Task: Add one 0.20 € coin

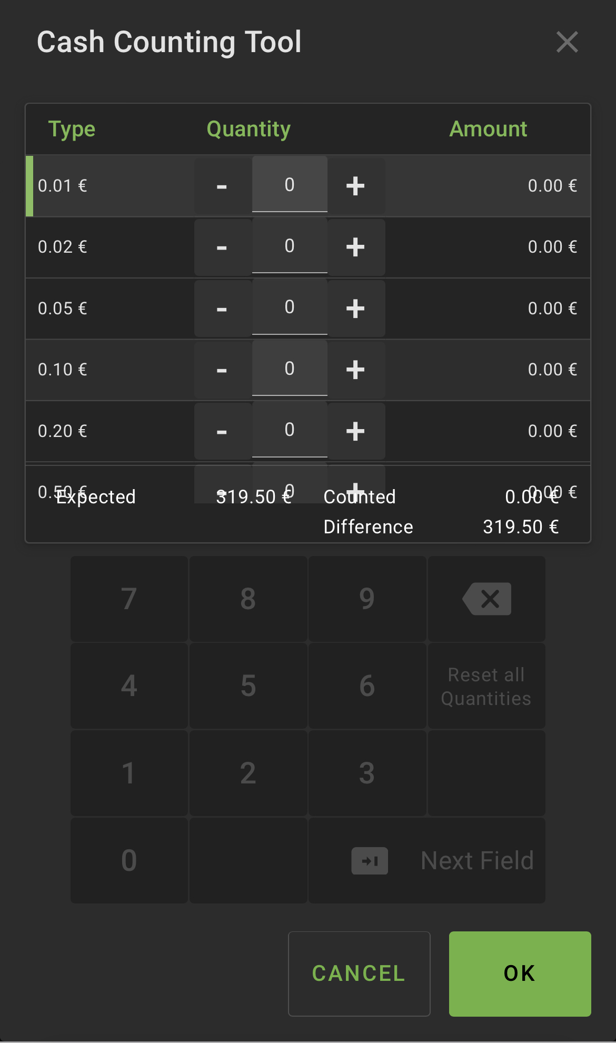Action: [355, 431]
